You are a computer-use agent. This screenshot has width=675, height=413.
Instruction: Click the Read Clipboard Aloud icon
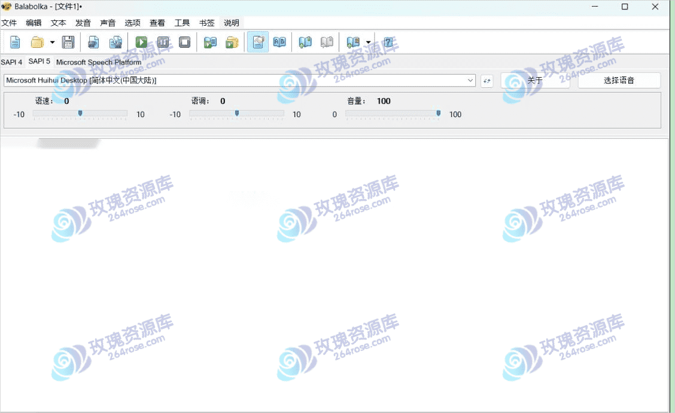coord(210,42)
